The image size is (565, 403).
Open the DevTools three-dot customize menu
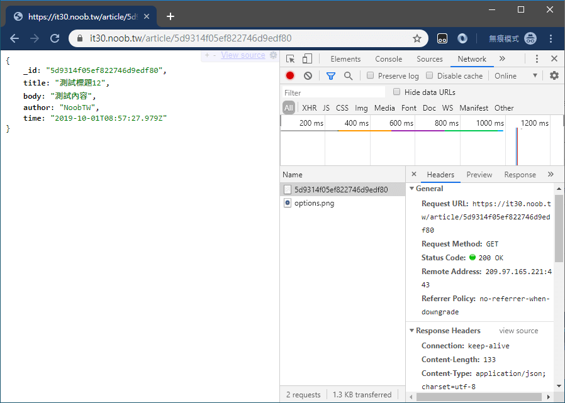[537, 58]
